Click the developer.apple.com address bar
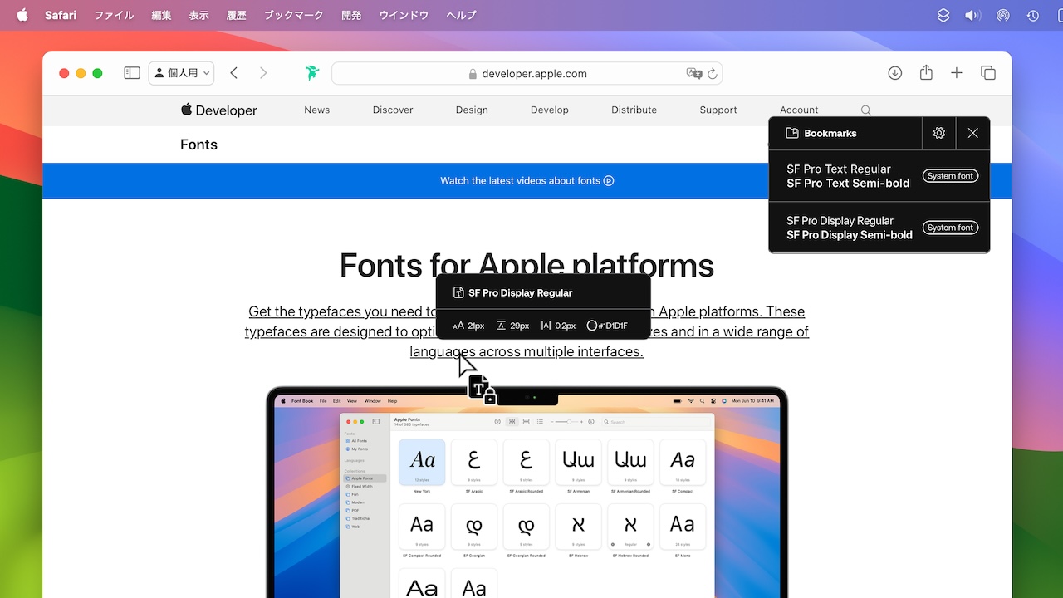The width and height of the screenshot is (1063, 598). coord(527,73)
